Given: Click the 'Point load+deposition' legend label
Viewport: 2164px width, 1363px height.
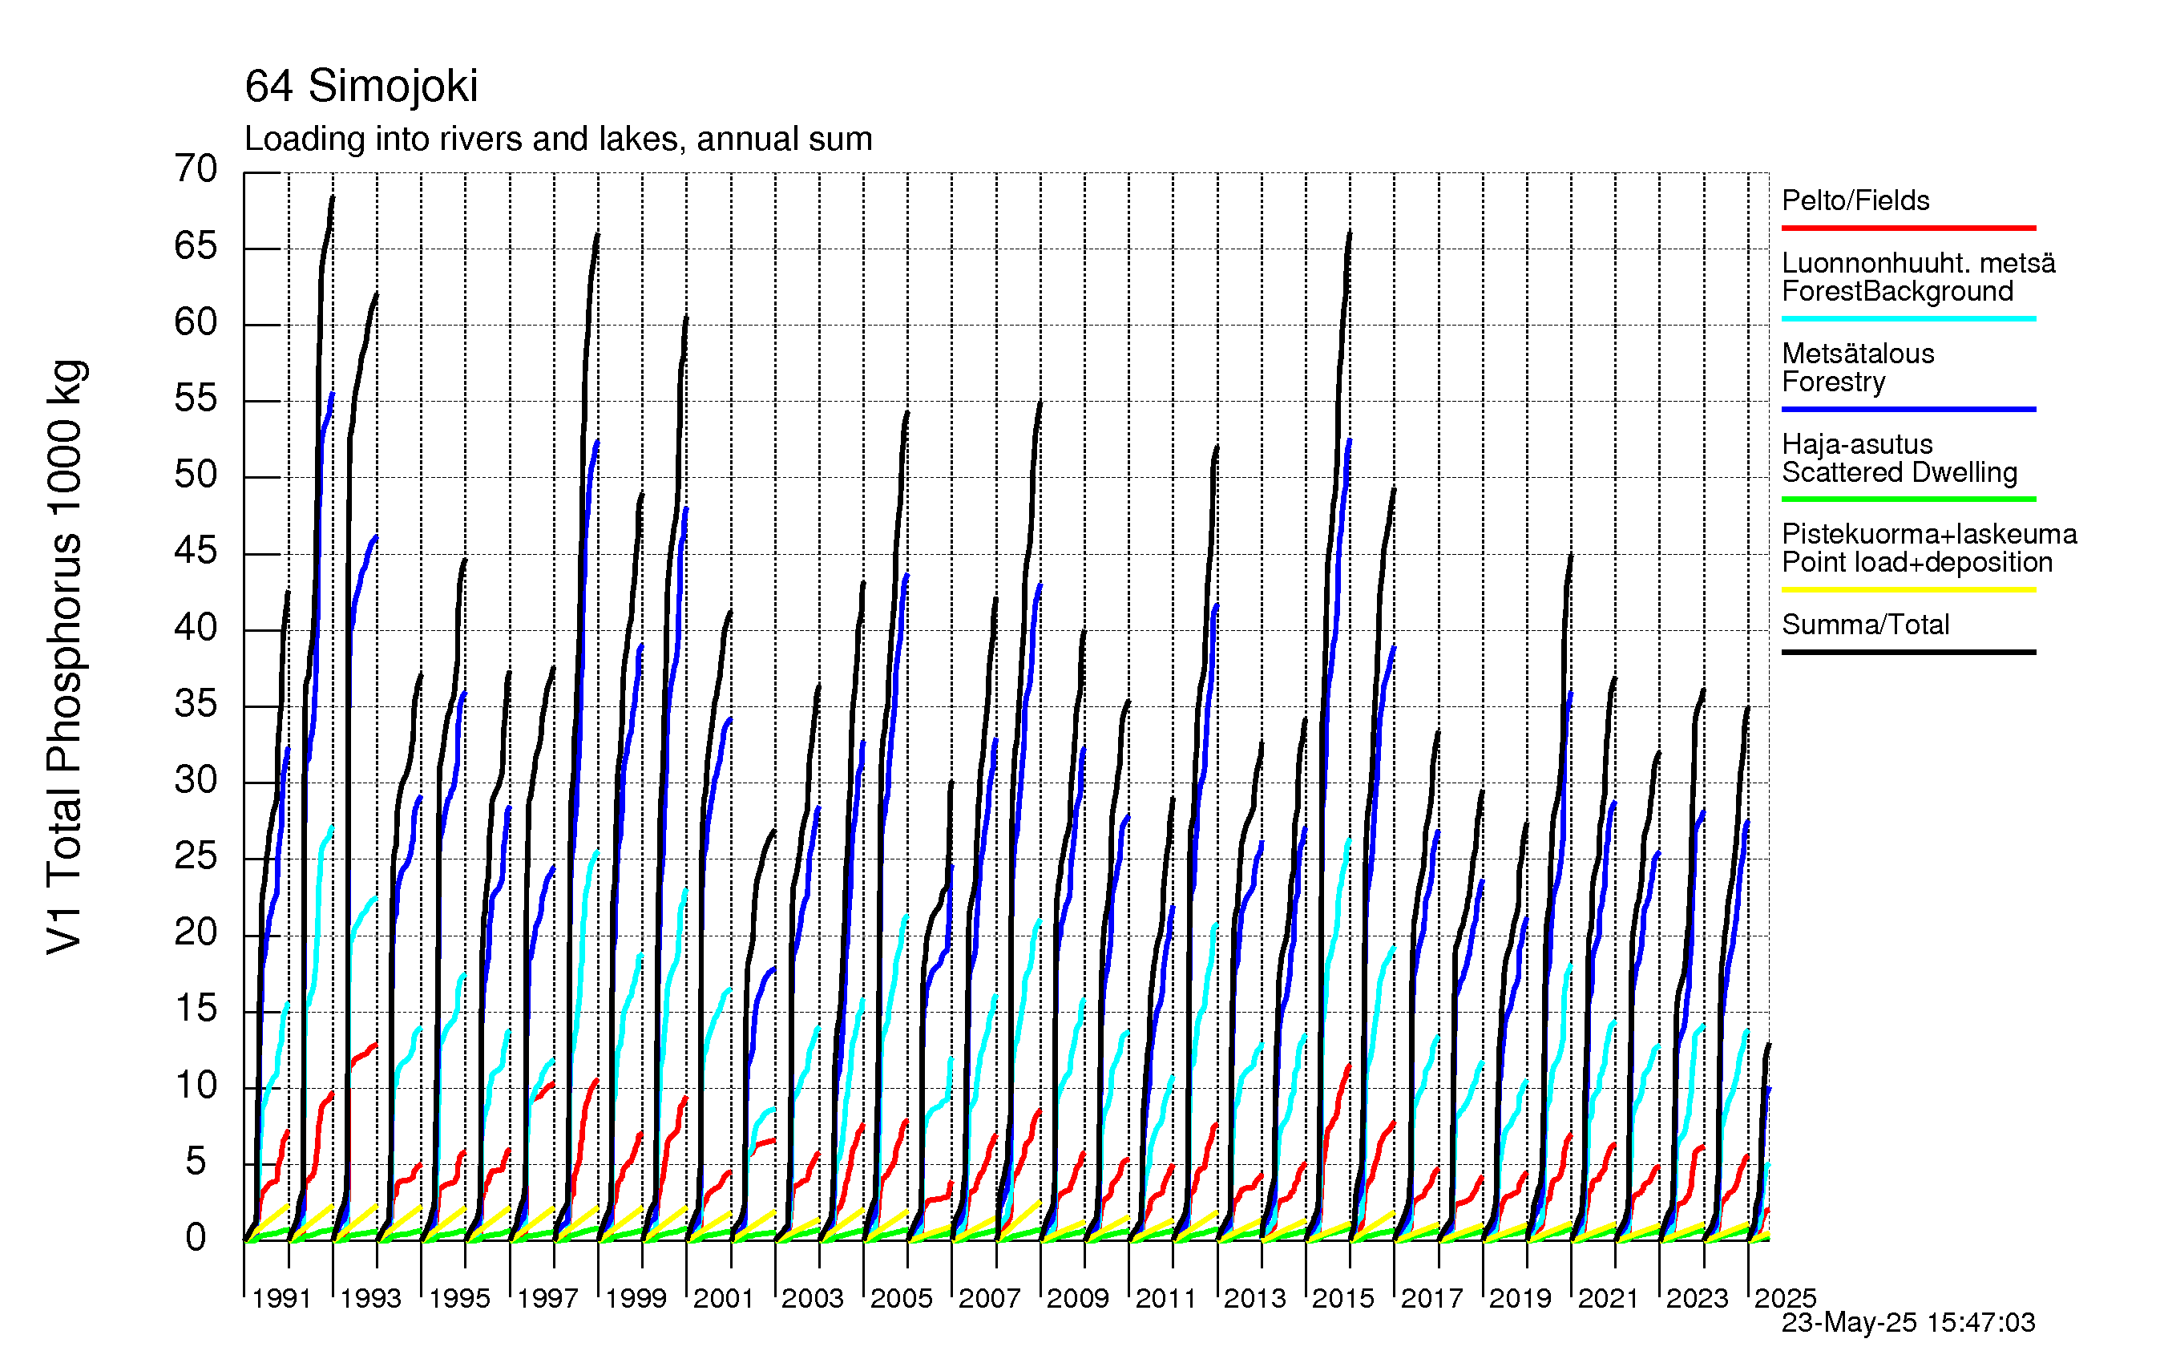Looking at the screenshot, I should pos(1918,563).
